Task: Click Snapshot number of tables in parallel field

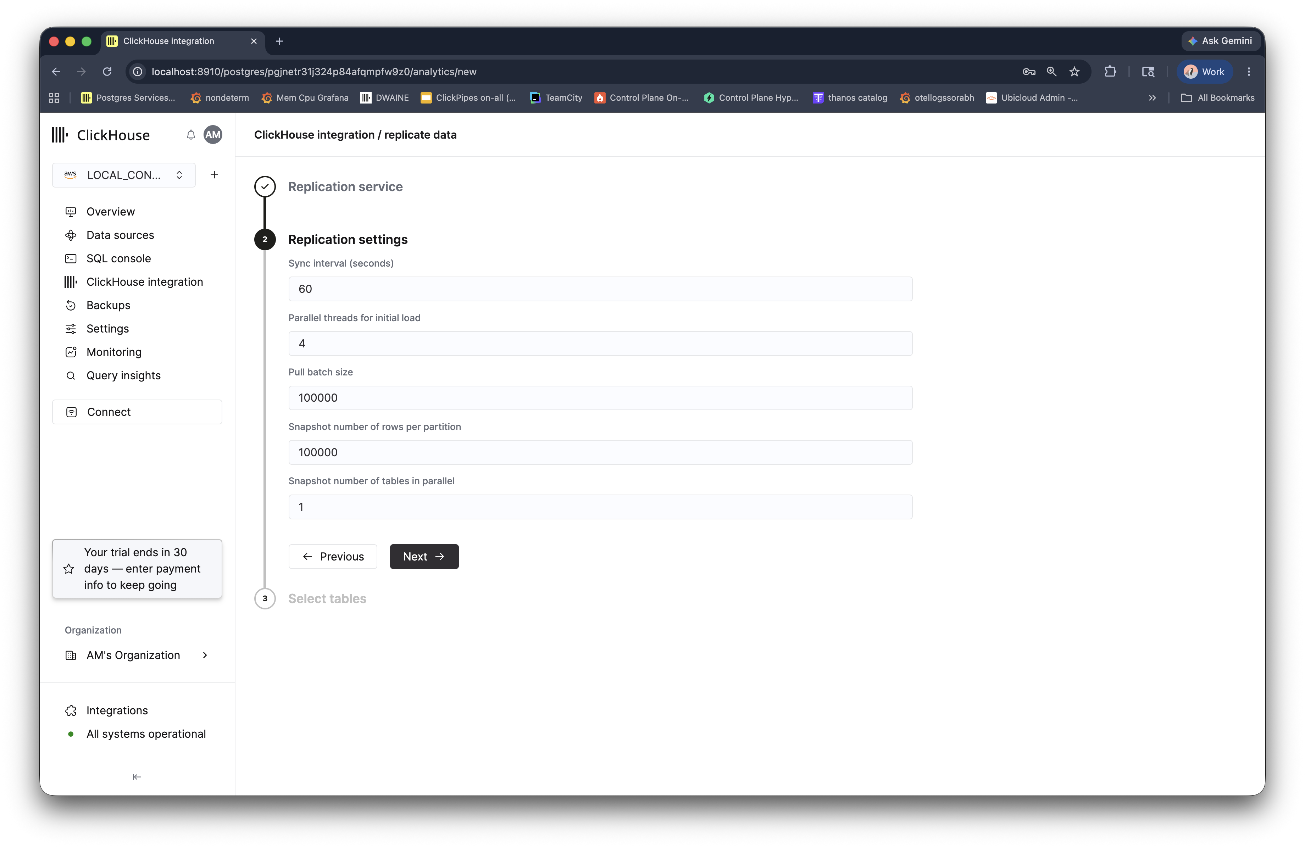Action: pyautogui.click(x=600, y=507)
